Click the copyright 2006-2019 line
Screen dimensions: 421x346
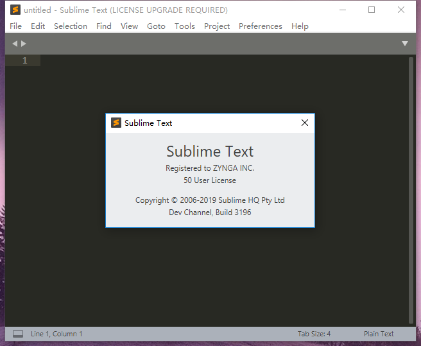tap(210, 200)
